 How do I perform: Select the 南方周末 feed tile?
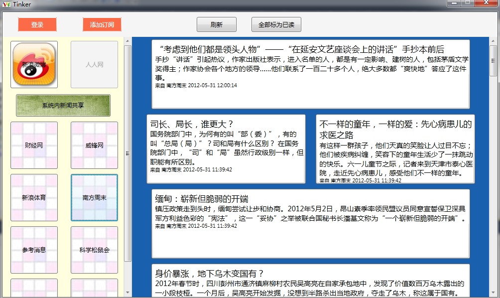(95, 197)
